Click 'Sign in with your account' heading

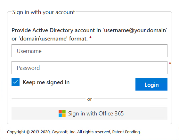point(44,12)
